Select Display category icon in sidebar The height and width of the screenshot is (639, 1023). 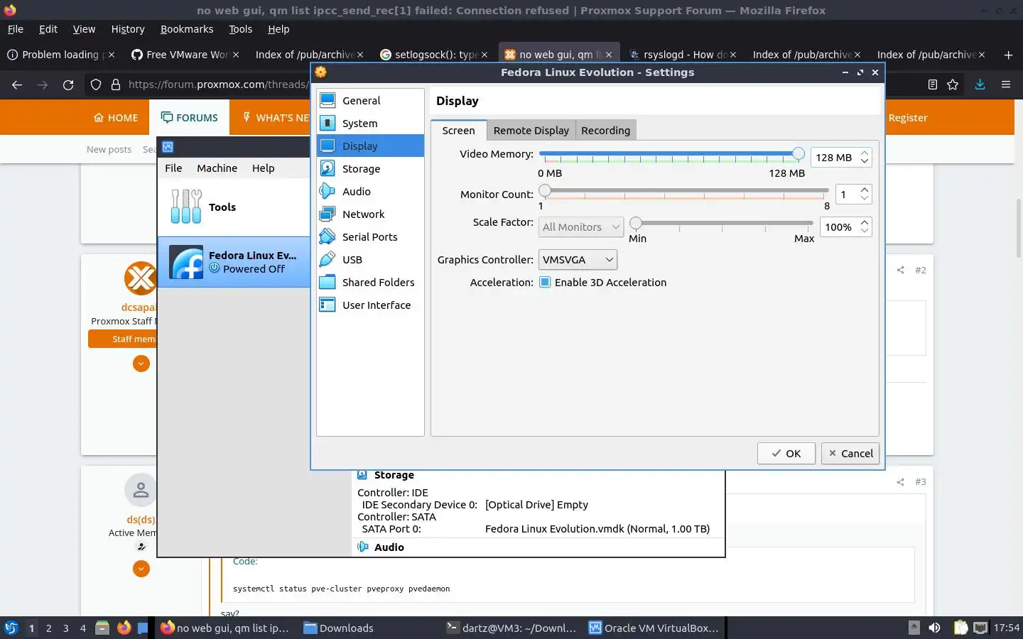click(x=328, y=146)
